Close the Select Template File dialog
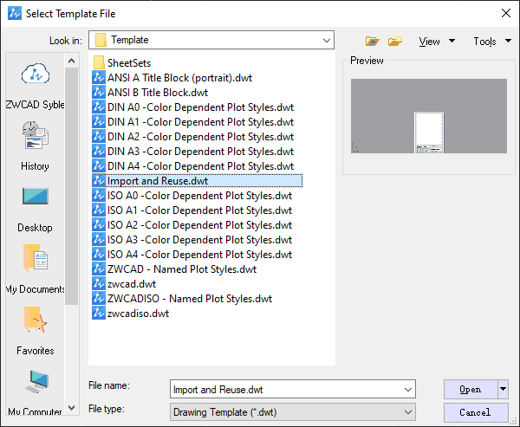This screenshot has height=427, width=520. click(x=506, y=13)
